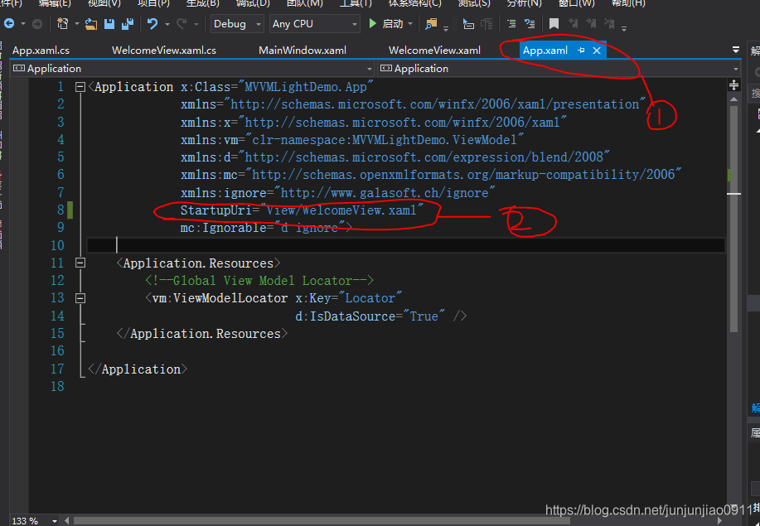Image resolution: width=760 pixels, height=526 pixels.
Task: Click the Save All icon
Action: click(x=128, y=23)
